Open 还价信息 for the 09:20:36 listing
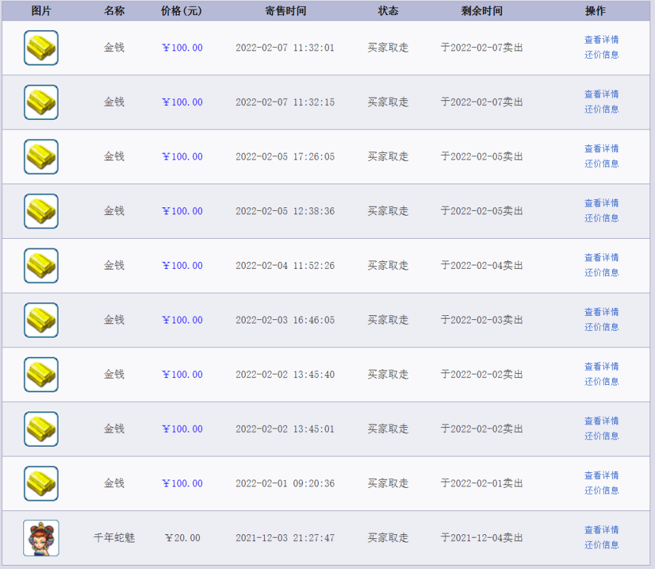This screenshot has width=655, height=569. point(602,491)
